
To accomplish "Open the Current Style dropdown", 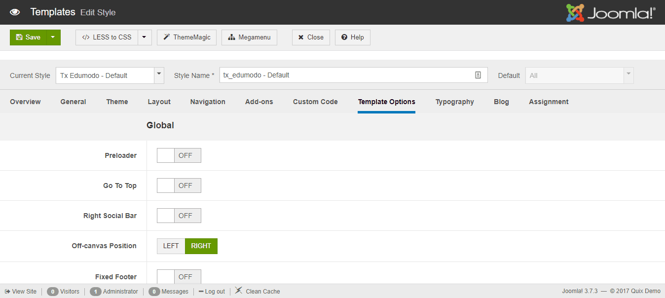I will (110, 75).
